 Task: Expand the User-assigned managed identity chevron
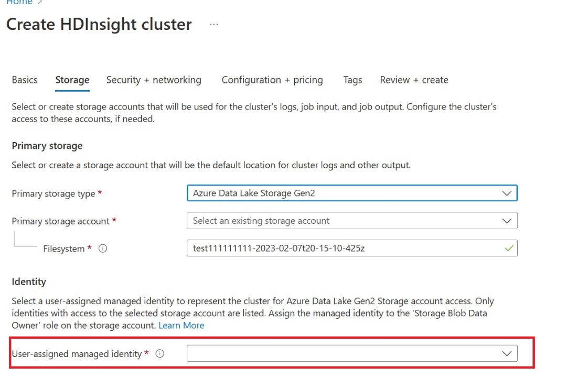coord(507,354)
